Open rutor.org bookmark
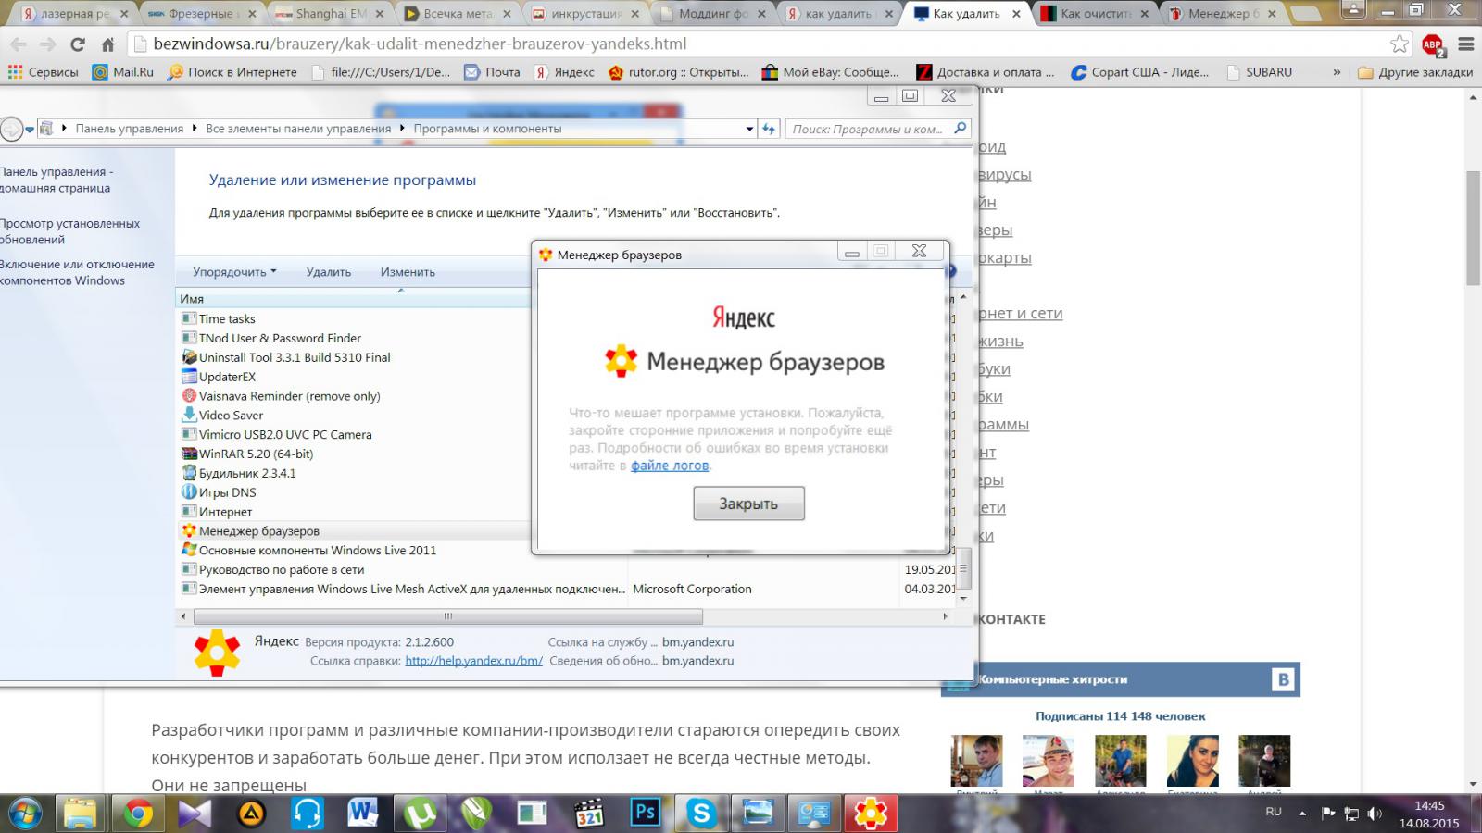Viewport: 1482px width, 833px height. 678,72
